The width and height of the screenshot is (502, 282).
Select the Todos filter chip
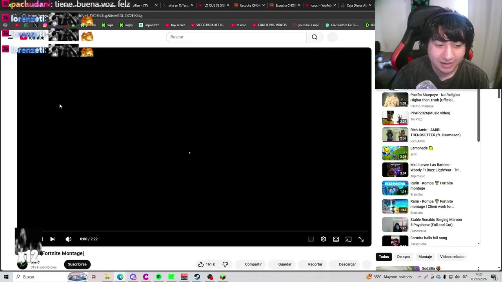(x=384, y=257)
